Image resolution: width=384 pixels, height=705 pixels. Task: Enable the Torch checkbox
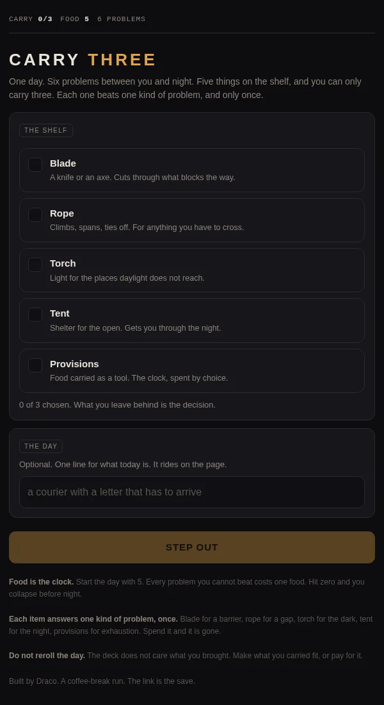(x=35, y=264)
